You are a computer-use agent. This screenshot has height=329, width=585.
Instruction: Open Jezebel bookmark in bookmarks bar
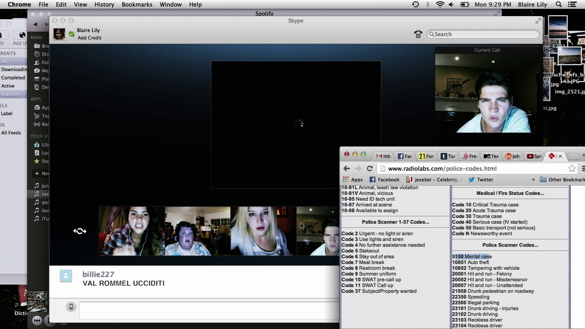tap(434, 180)
